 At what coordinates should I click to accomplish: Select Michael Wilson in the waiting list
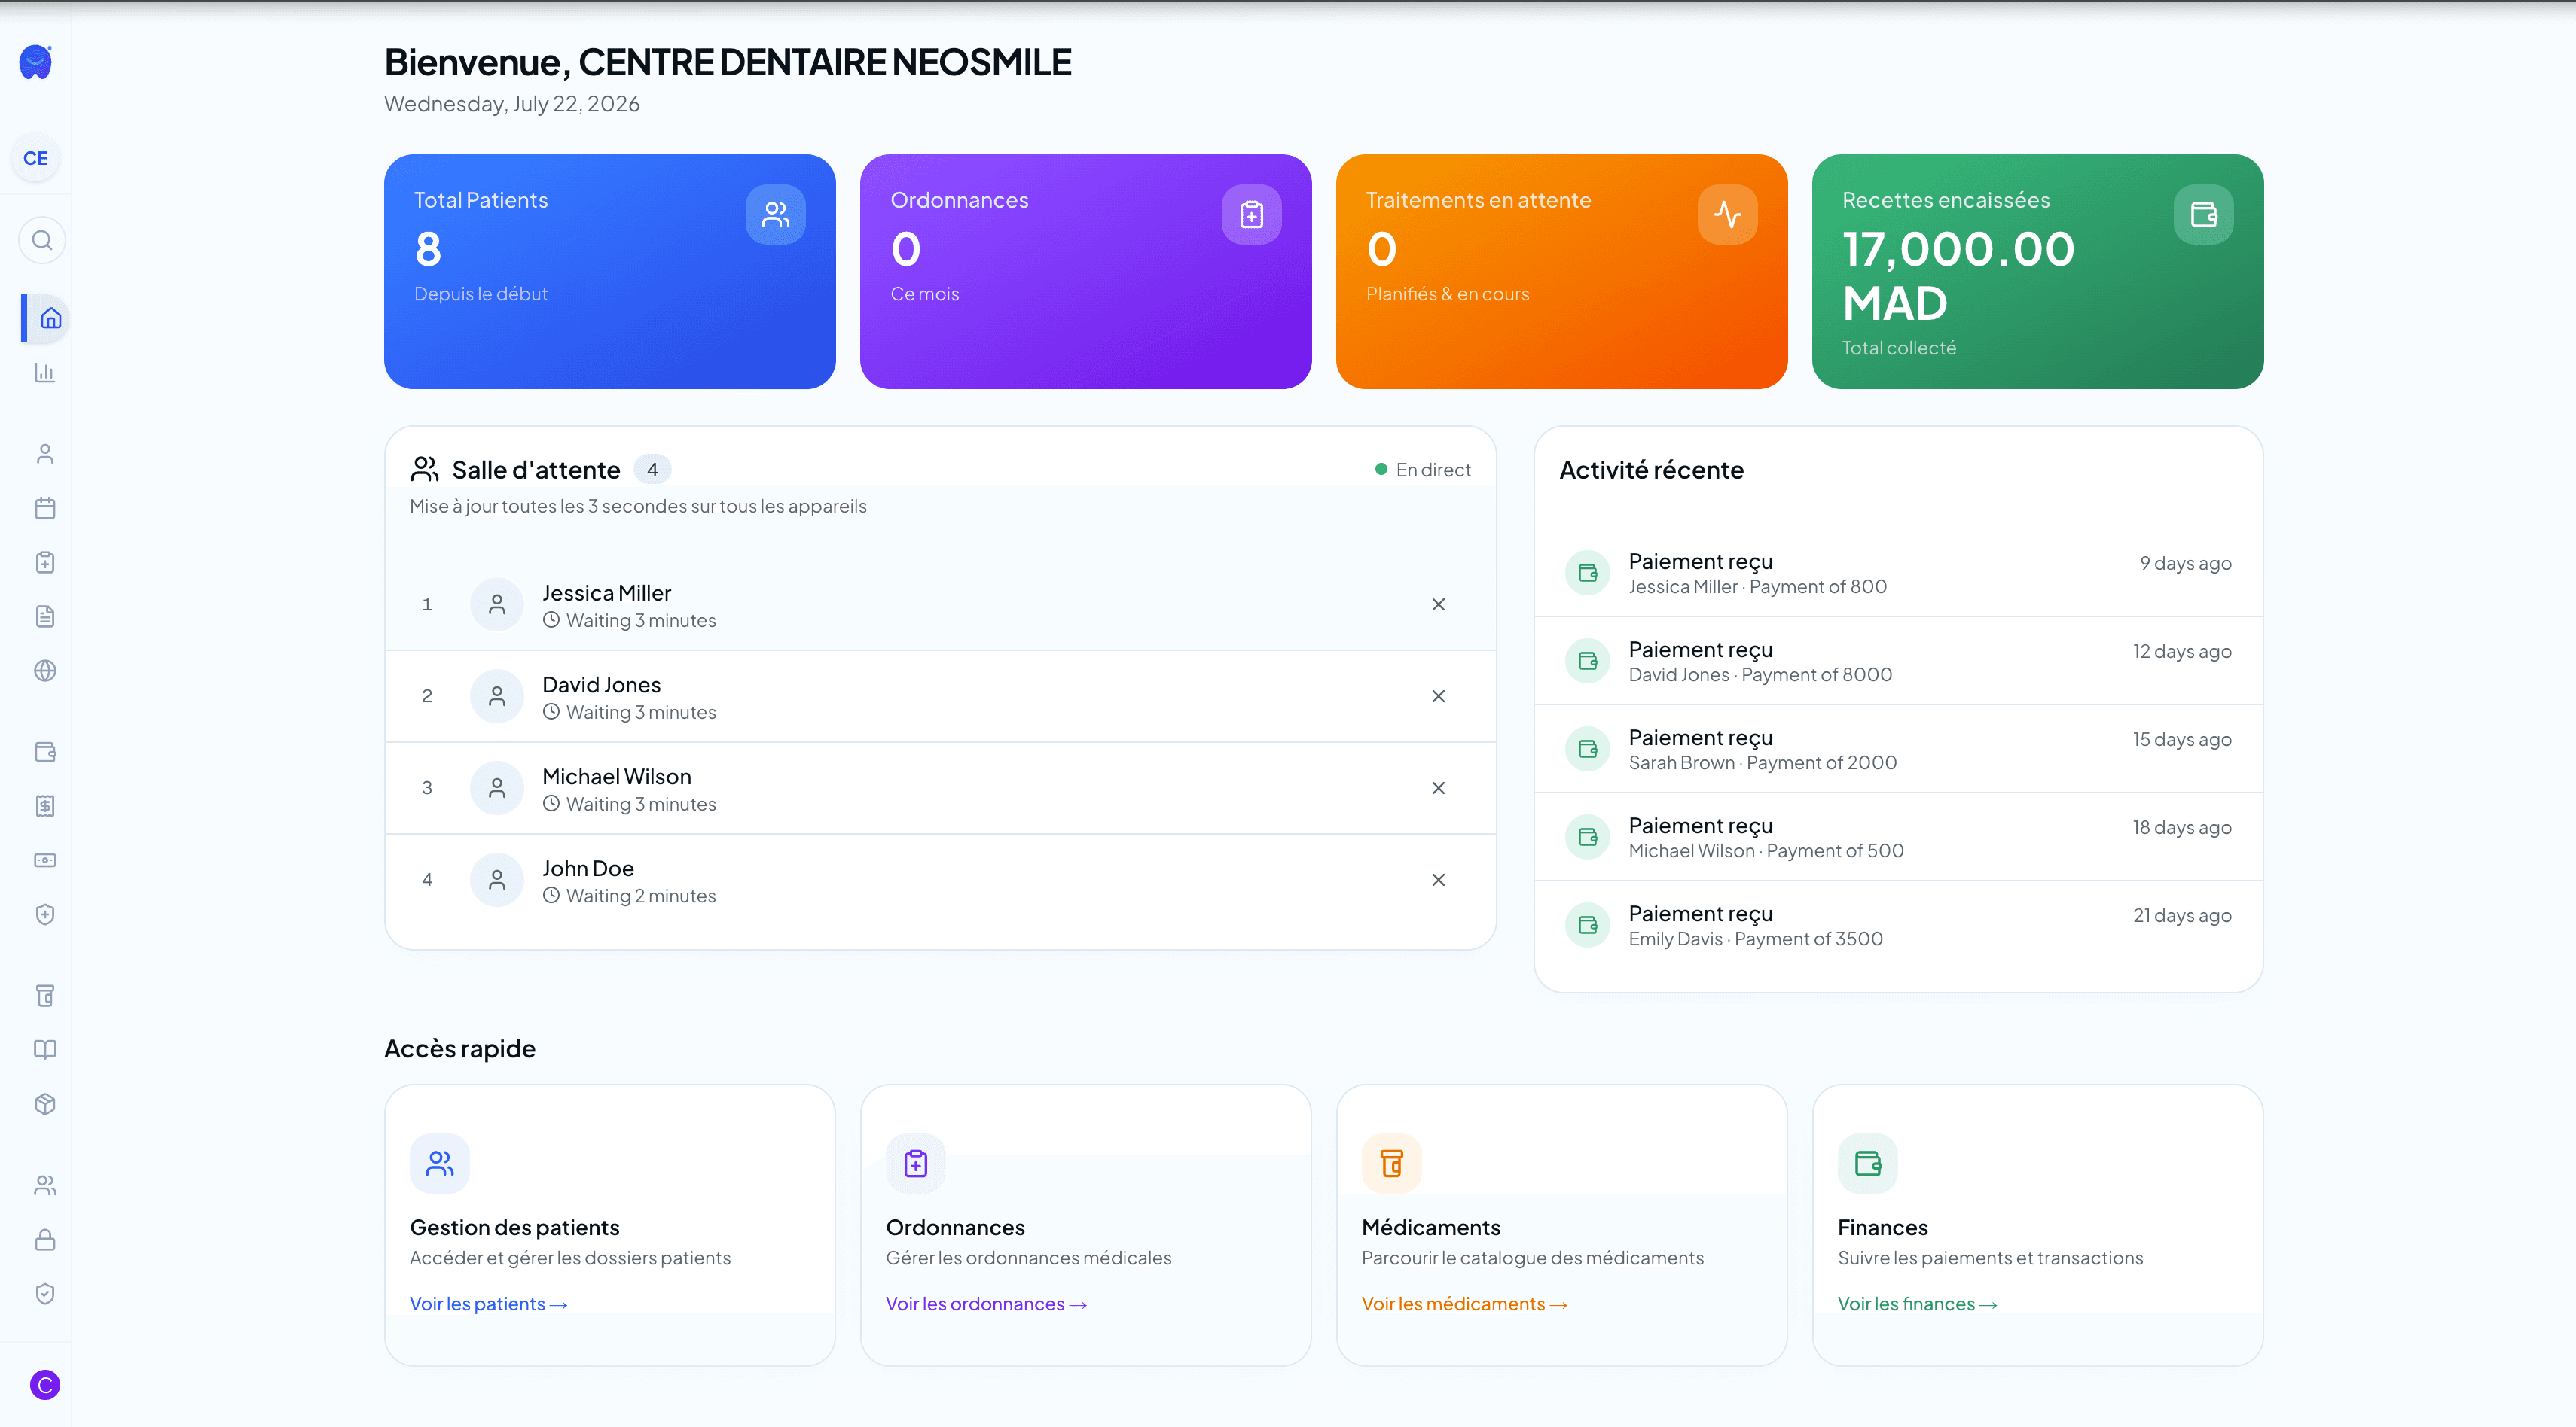(940, 789)
